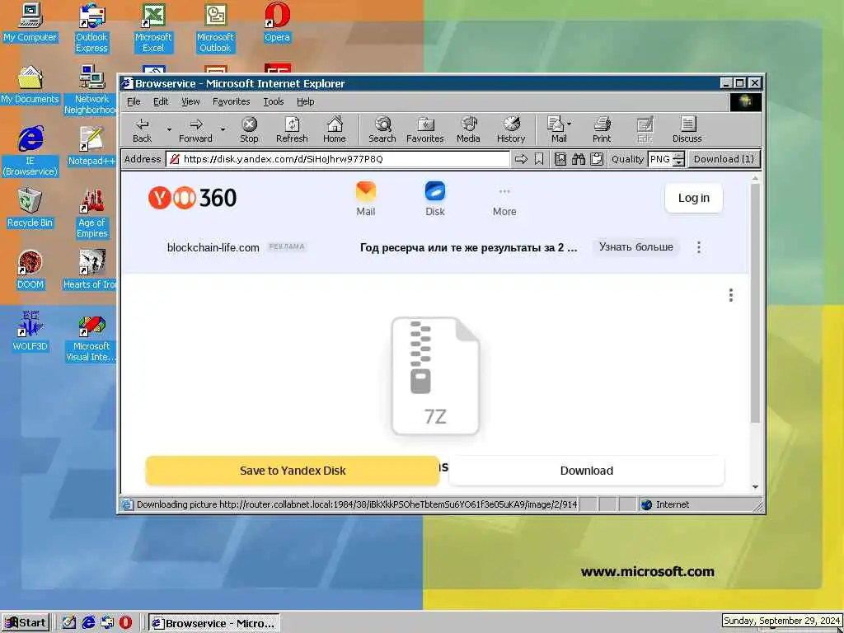Select Microsoft Excel desktop icon
Screen dimensions: 844x633
[x=153, y=28]
